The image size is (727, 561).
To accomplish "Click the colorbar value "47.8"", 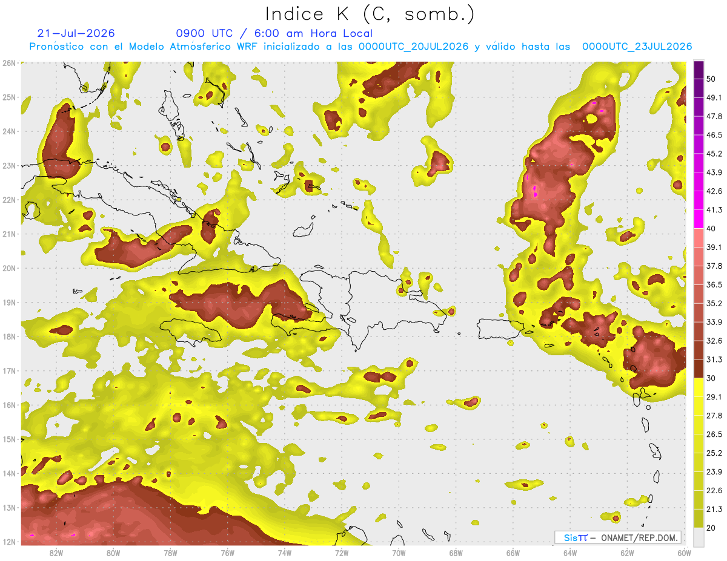I will [714, 116].
